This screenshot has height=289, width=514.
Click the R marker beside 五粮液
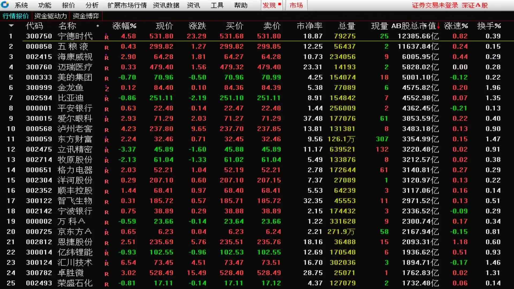(107, 47)
